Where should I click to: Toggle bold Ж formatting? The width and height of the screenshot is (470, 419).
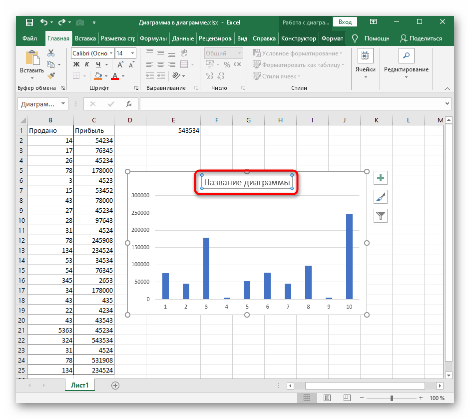76,64
